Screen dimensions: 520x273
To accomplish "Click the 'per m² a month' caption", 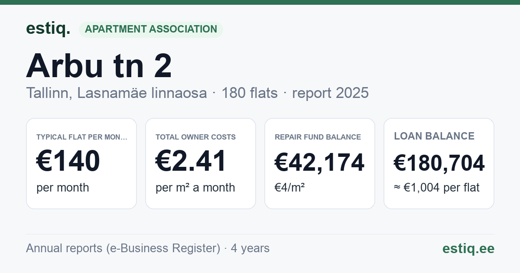I will coord(195,188).
